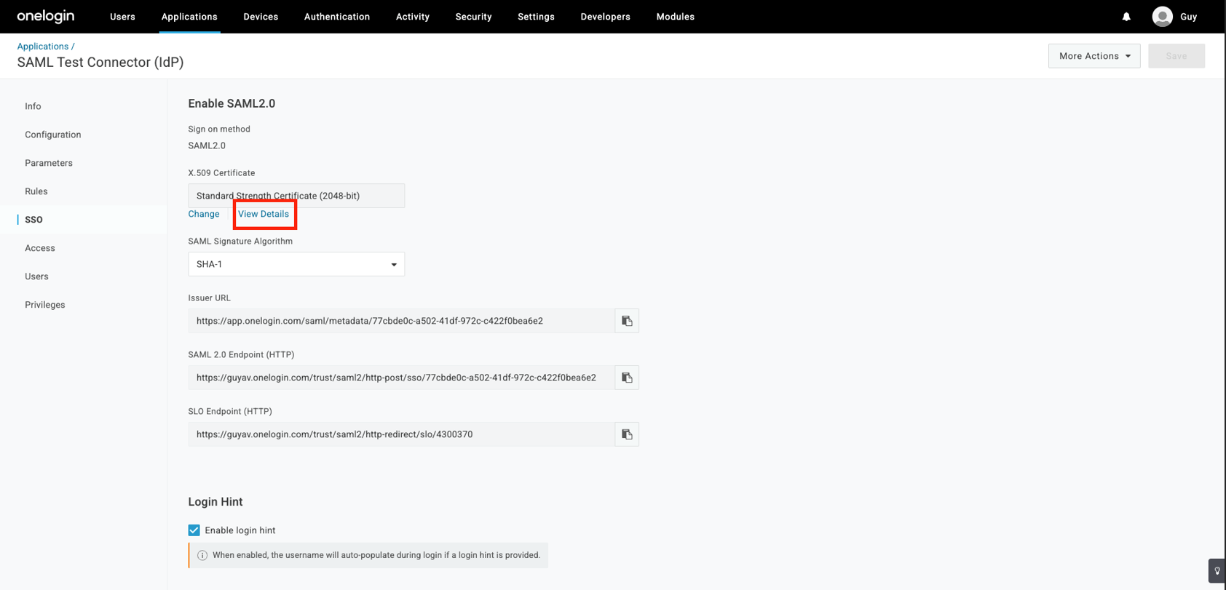This screenshot has width=1226, height=590.
Task: Open the Guy user avatar menu
Action: click(x=1163, y=16)
